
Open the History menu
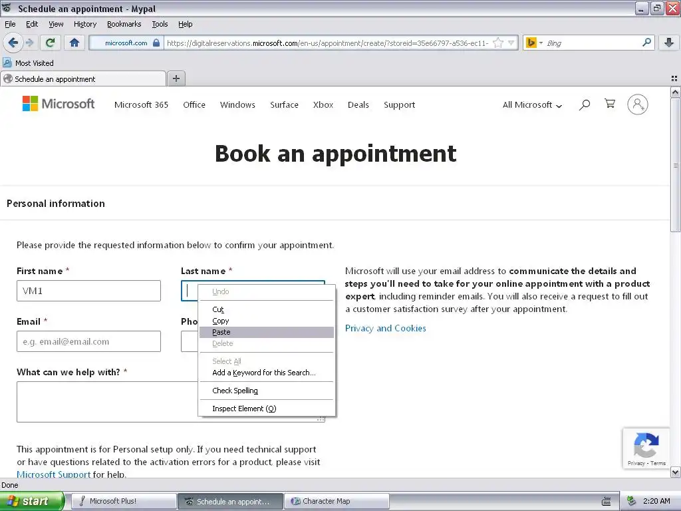(84, 24)
